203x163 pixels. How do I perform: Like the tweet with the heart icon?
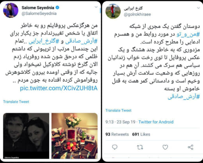[x=165, y=147]
